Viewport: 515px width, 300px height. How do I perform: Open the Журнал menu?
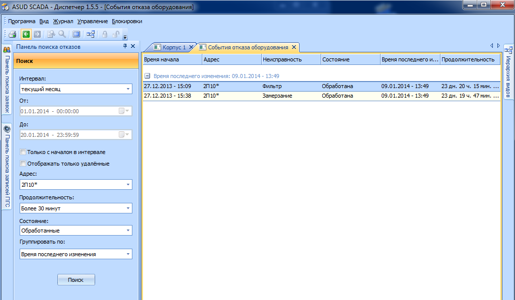coord(63,21)
